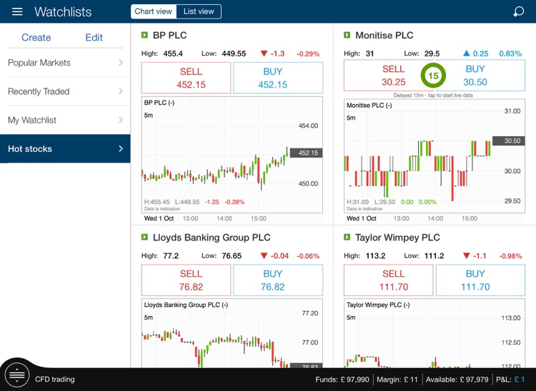Image resolution: width=536 pixels, height=391 pixels.
Task: Open the search magnifier
Action: point(518,11)
